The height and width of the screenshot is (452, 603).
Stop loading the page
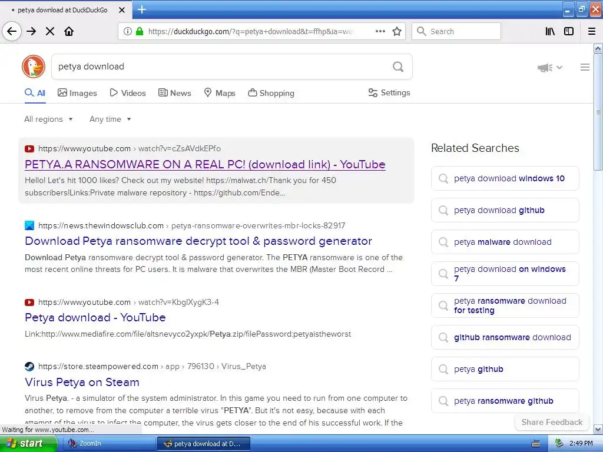[x=50, y=31]
